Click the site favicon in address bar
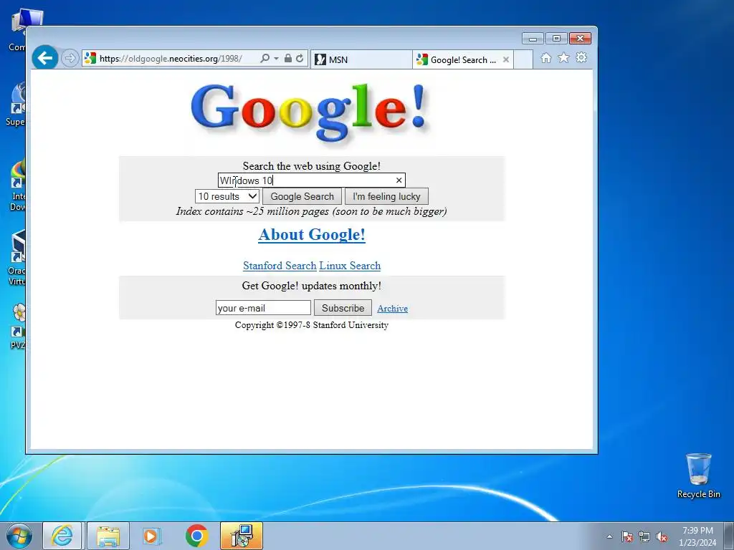 [x=90, y=59]
